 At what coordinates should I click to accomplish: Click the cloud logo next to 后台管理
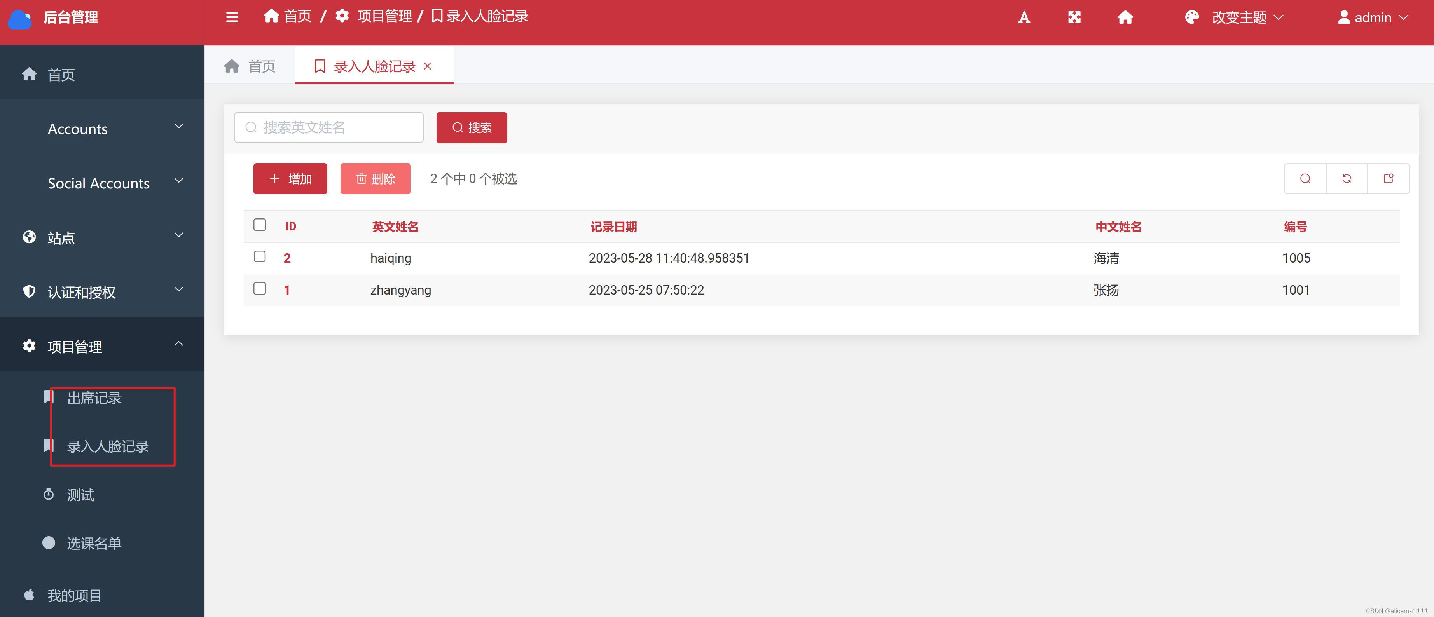(20, 19)
